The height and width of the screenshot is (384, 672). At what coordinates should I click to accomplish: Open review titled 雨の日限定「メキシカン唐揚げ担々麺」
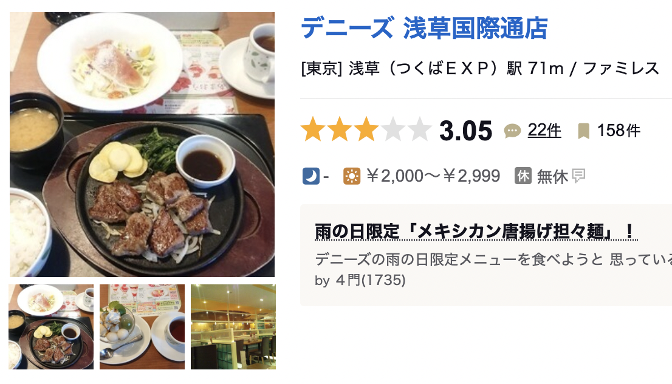pos(476,232)
